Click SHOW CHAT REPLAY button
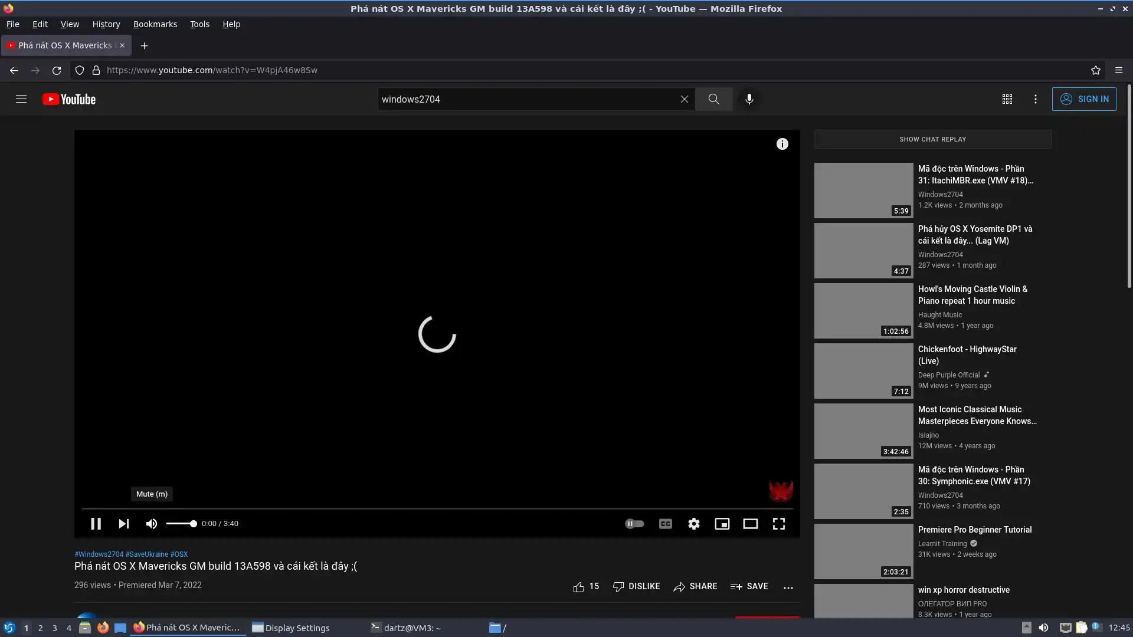The width and height of the screenshot is (1133, 637). coord(932,139)
